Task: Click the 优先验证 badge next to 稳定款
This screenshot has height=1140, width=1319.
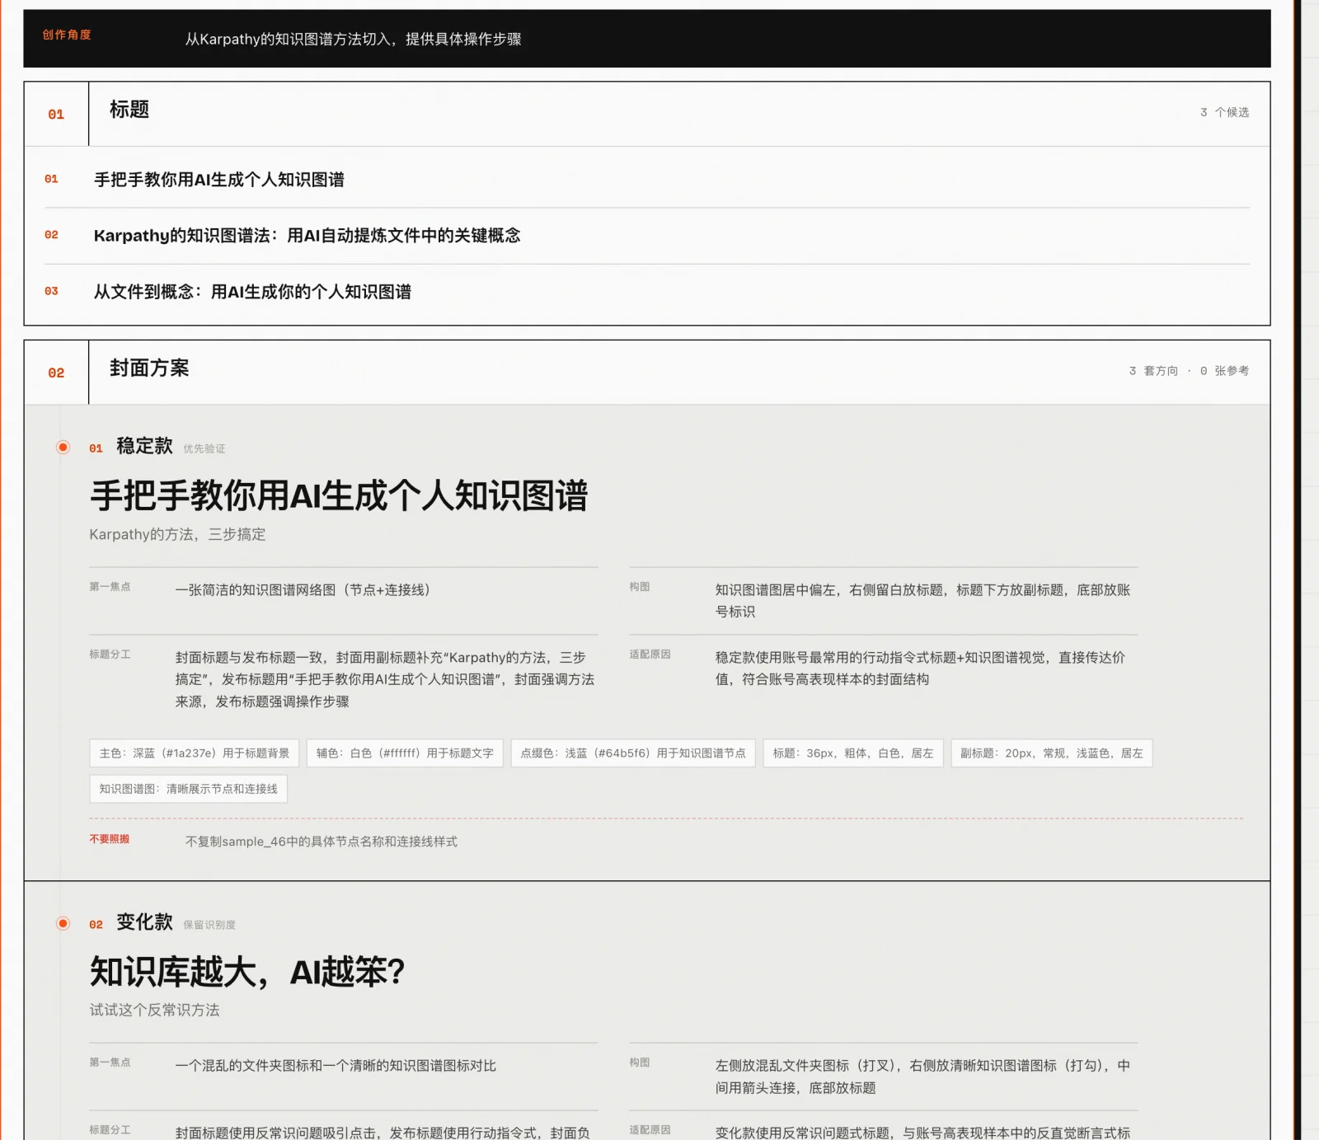Action: (x=204, y=448)
